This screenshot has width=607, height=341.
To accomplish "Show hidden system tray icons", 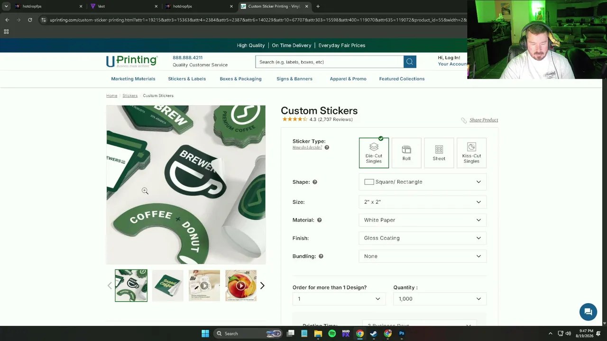I will pyautogui.click(x=550, y=333).
